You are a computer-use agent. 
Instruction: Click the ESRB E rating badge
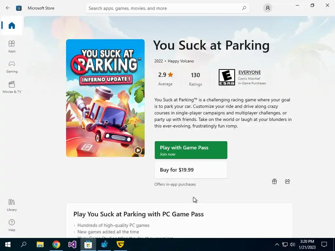tap(227, 77)
